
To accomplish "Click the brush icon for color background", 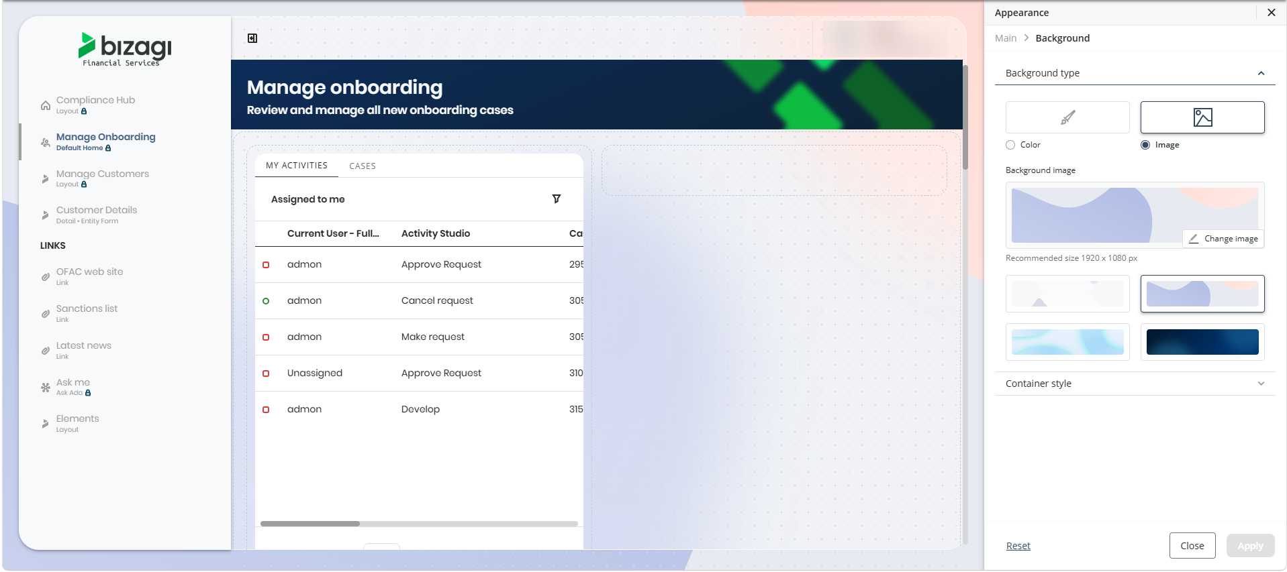I will coord(1067,117).
